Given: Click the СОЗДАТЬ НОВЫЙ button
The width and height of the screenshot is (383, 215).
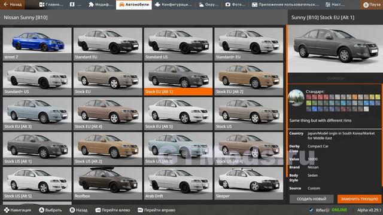Looking at the screenshot, I should pos(311,199).
